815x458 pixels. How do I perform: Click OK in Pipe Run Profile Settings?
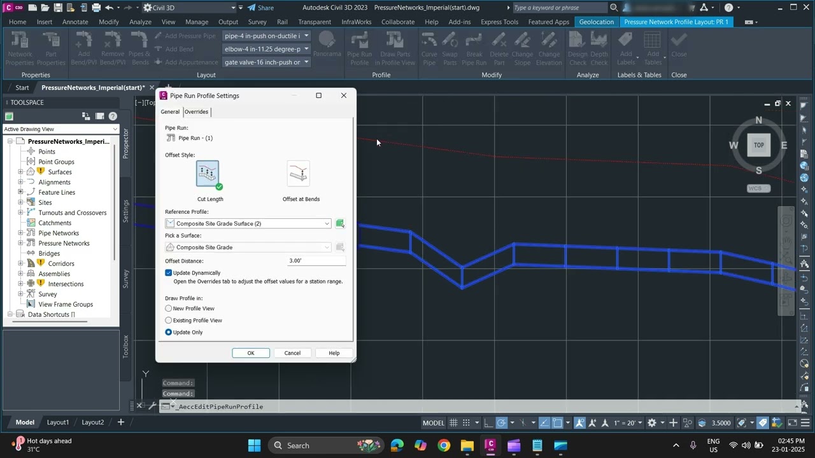pyautogui.click(x=251, y=353)
